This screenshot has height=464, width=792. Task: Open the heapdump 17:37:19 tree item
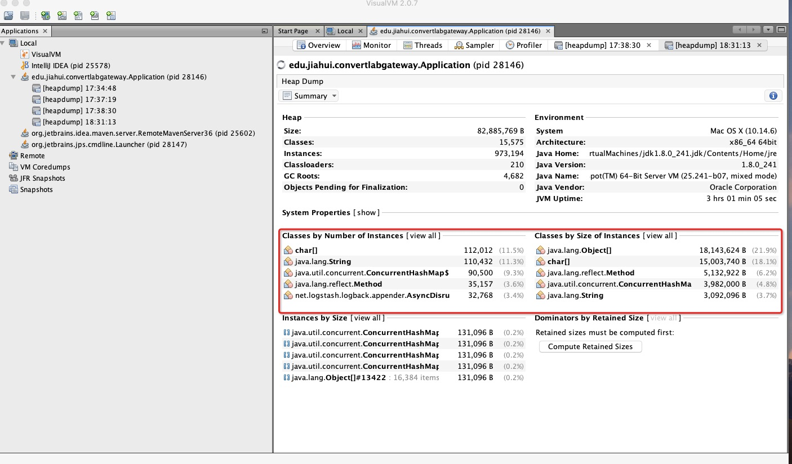[79, 99]
